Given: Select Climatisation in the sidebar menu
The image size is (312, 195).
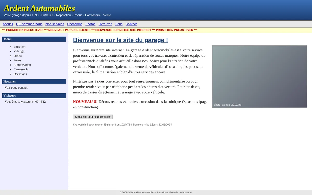Looking at the screenshot, I should [x=22, y=65].
